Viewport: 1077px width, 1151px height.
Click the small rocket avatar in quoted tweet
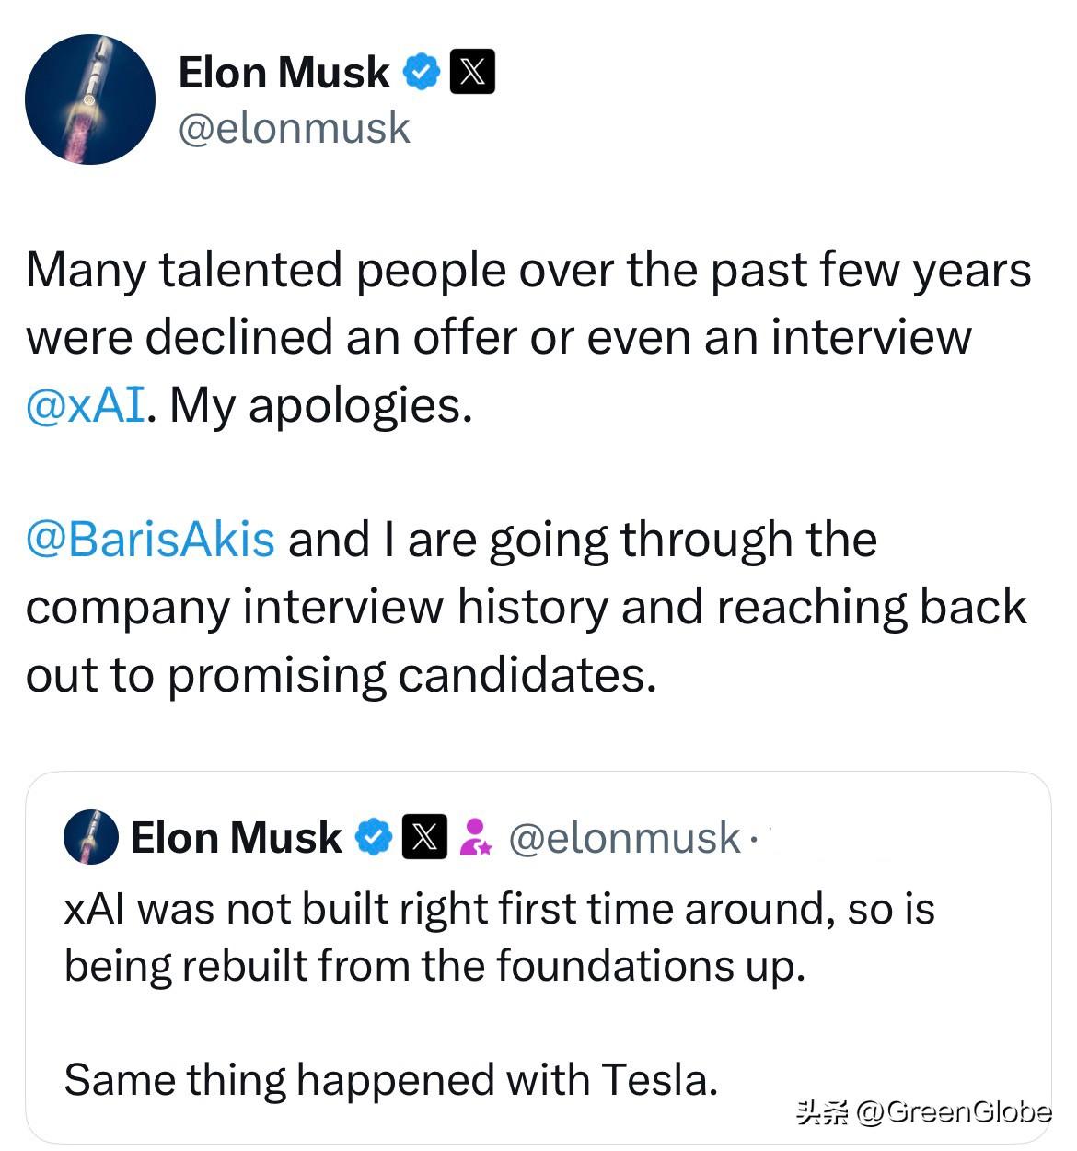tap(90, 837)
